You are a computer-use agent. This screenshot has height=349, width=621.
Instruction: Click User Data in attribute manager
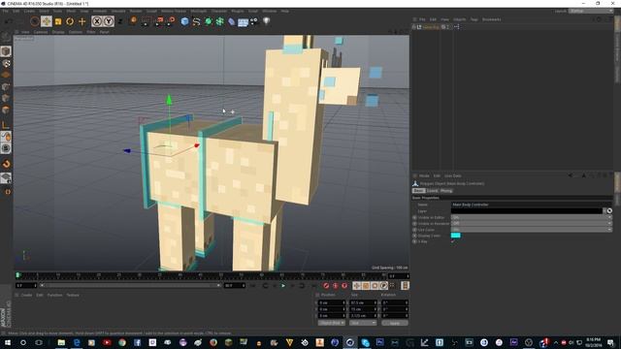(453, 176)
